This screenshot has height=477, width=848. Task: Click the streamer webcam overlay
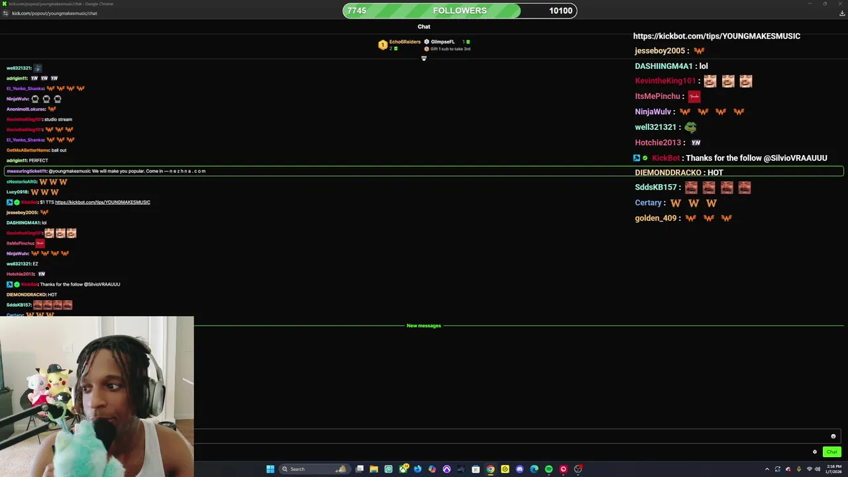click(x=97, y=396)
